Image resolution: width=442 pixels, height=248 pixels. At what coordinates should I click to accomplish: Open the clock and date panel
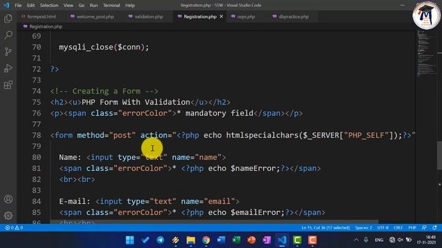coord(426,240)
